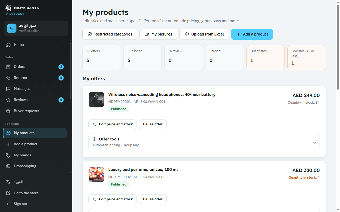Click the Orders count badge showing 2
The height and width of the screenshot is (212, 340).
(61, 67)
